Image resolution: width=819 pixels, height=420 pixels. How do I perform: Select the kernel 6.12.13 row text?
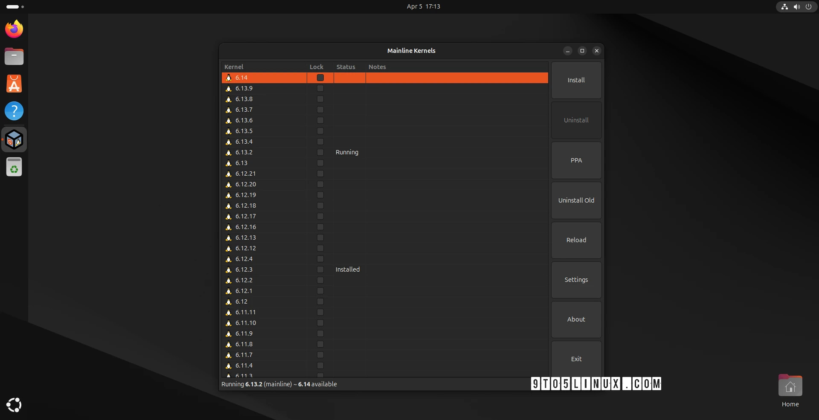point(246,238)
